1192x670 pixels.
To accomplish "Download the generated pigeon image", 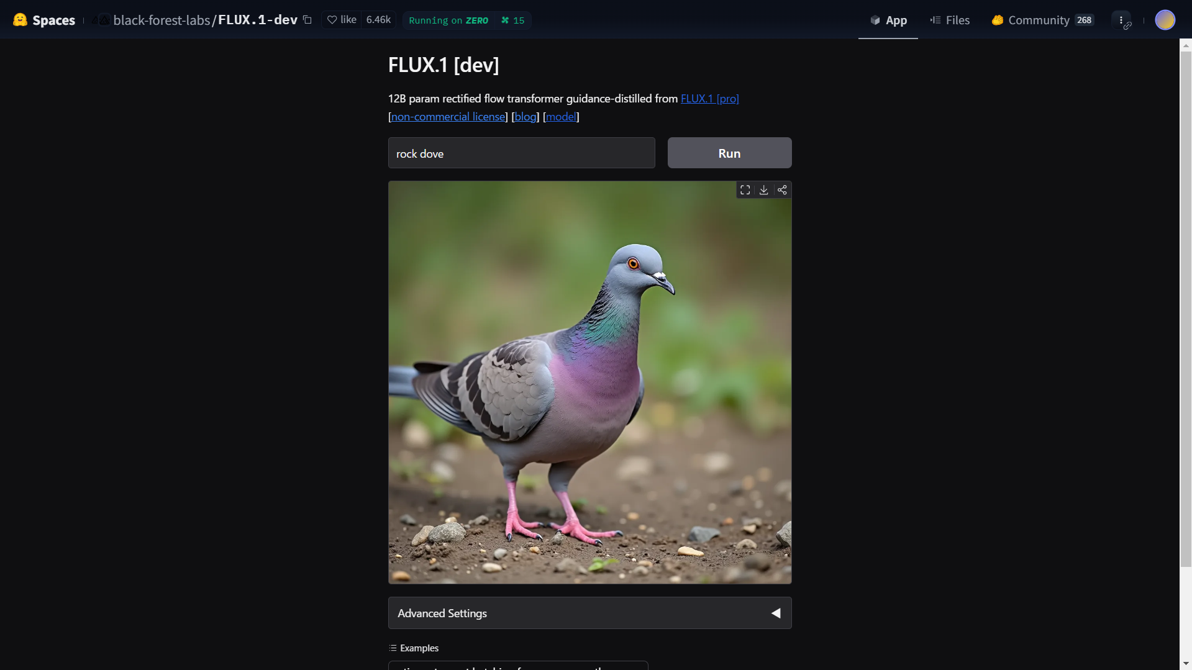I will pos(763,190).
